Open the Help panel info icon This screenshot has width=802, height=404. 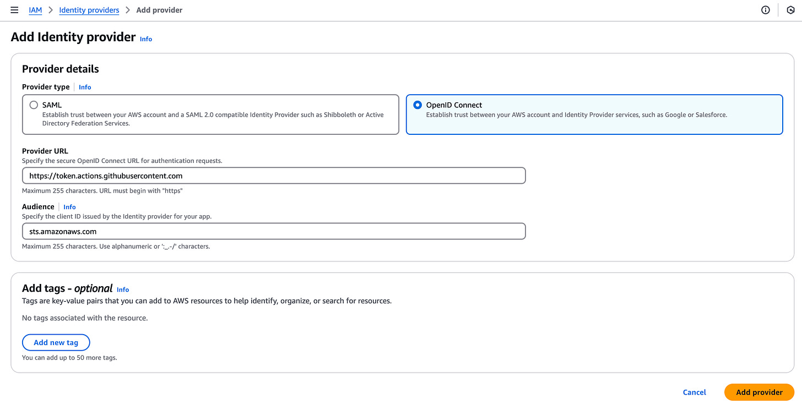point(765,9)
